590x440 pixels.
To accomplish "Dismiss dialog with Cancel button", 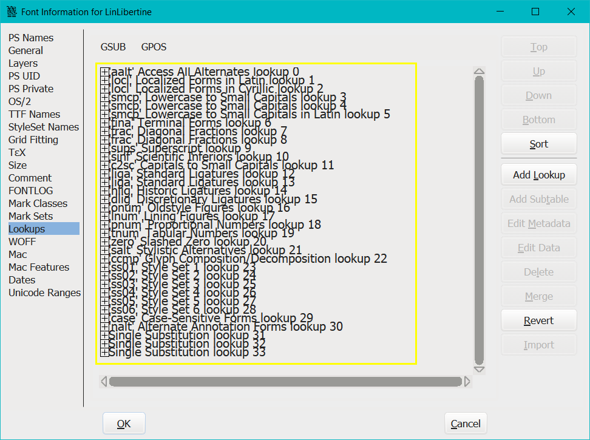I will pyautogui.click(x=466, y=424).
